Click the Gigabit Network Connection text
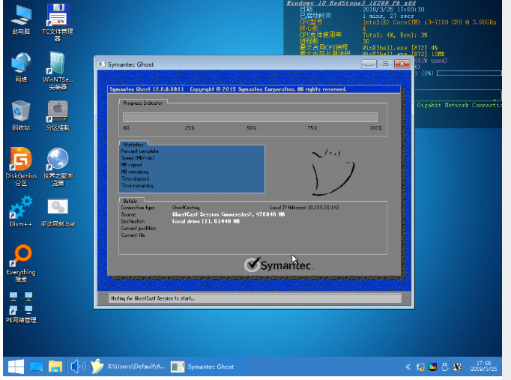Screen dimensions: 511x380 point(459,105)
